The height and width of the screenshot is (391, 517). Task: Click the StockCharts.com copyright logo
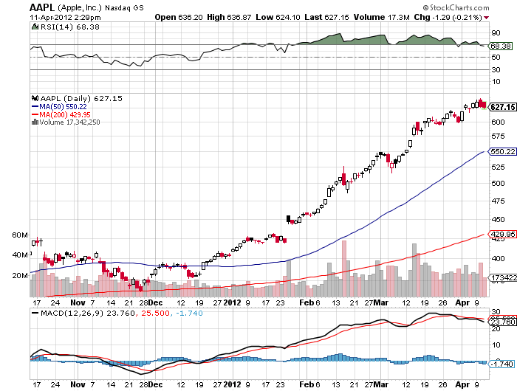point(456,7)
